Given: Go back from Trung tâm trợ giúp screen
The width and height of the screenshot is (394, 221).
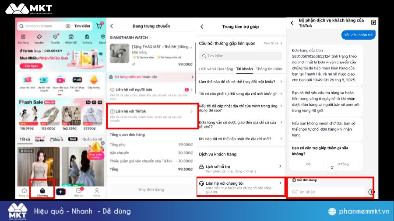Looking at the screenshot, I should [x=202, y=27].
